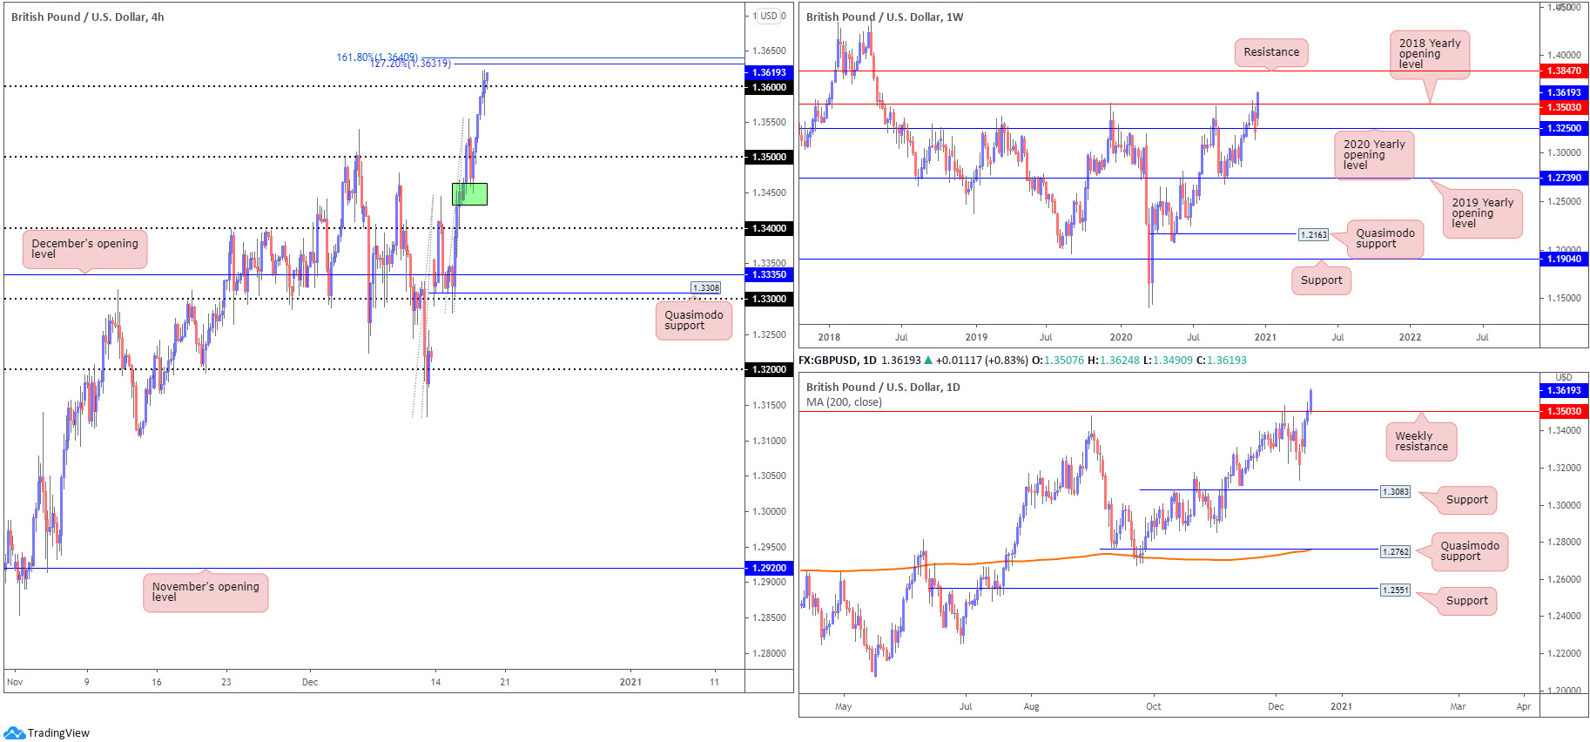The height and width of the screenshot is (742, 1590).
Task: Select the 161.80% Fibonacci extension label
Action: pyautogui.click(x=377, y=57)
